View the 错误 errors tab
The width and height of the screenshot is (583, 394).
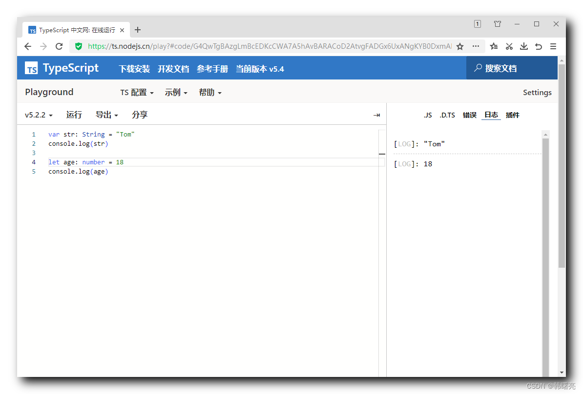(469, 115)
